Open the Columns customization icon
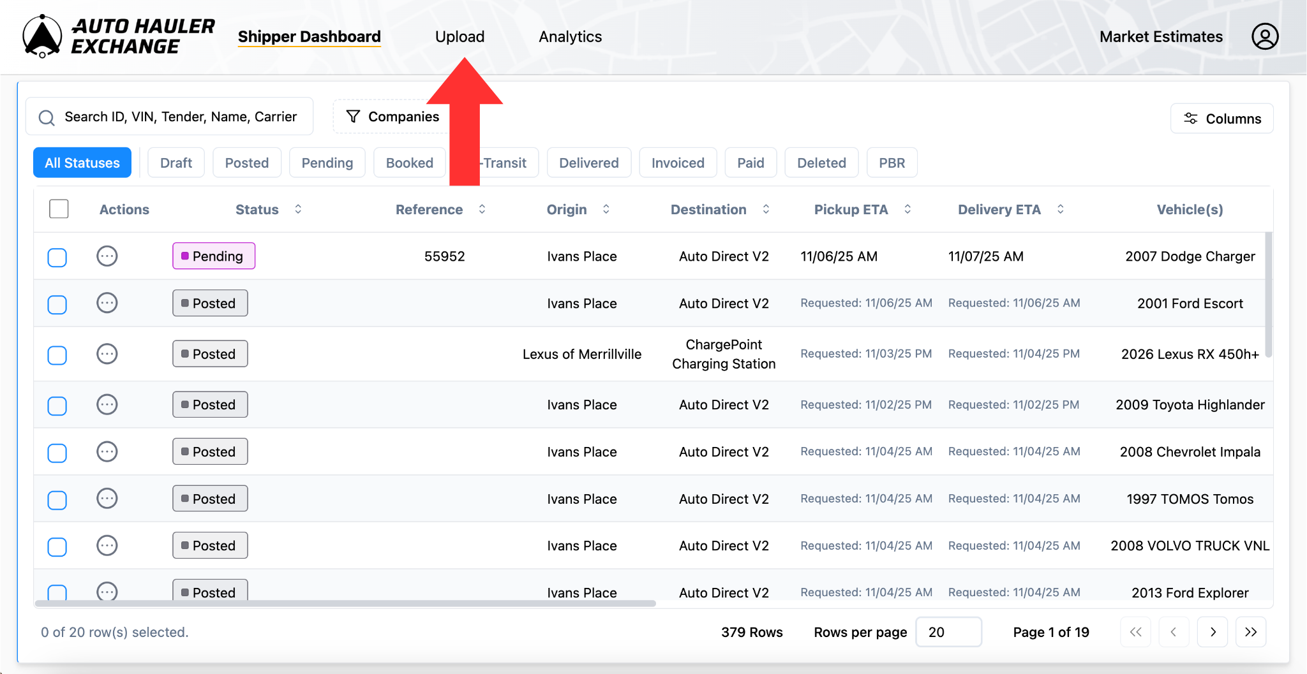 click(1191, 118)
